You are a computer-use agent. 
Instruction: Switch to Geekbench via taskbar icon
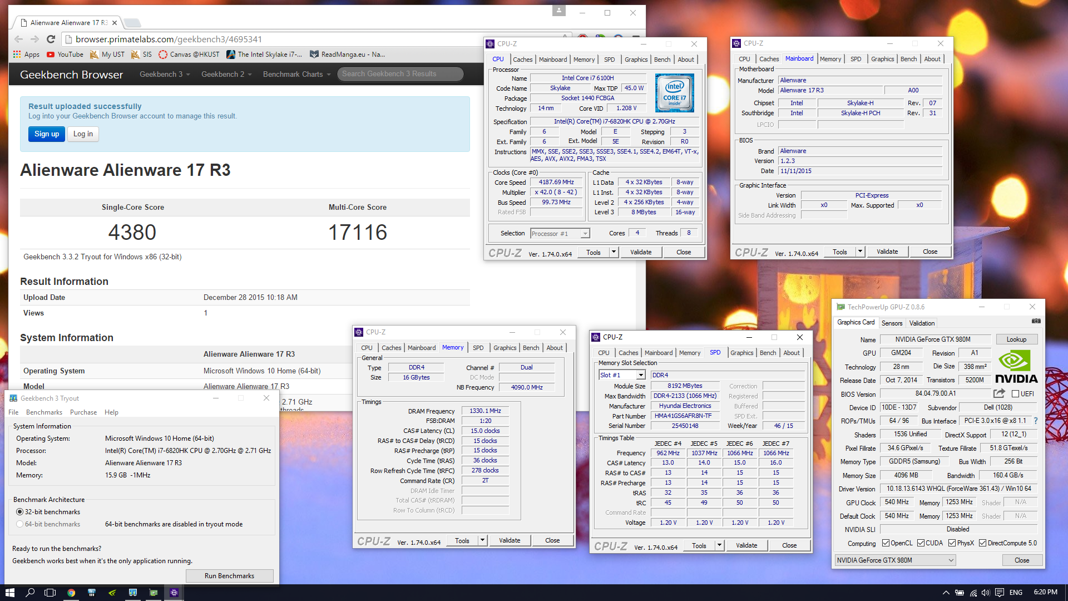[133, 593]
